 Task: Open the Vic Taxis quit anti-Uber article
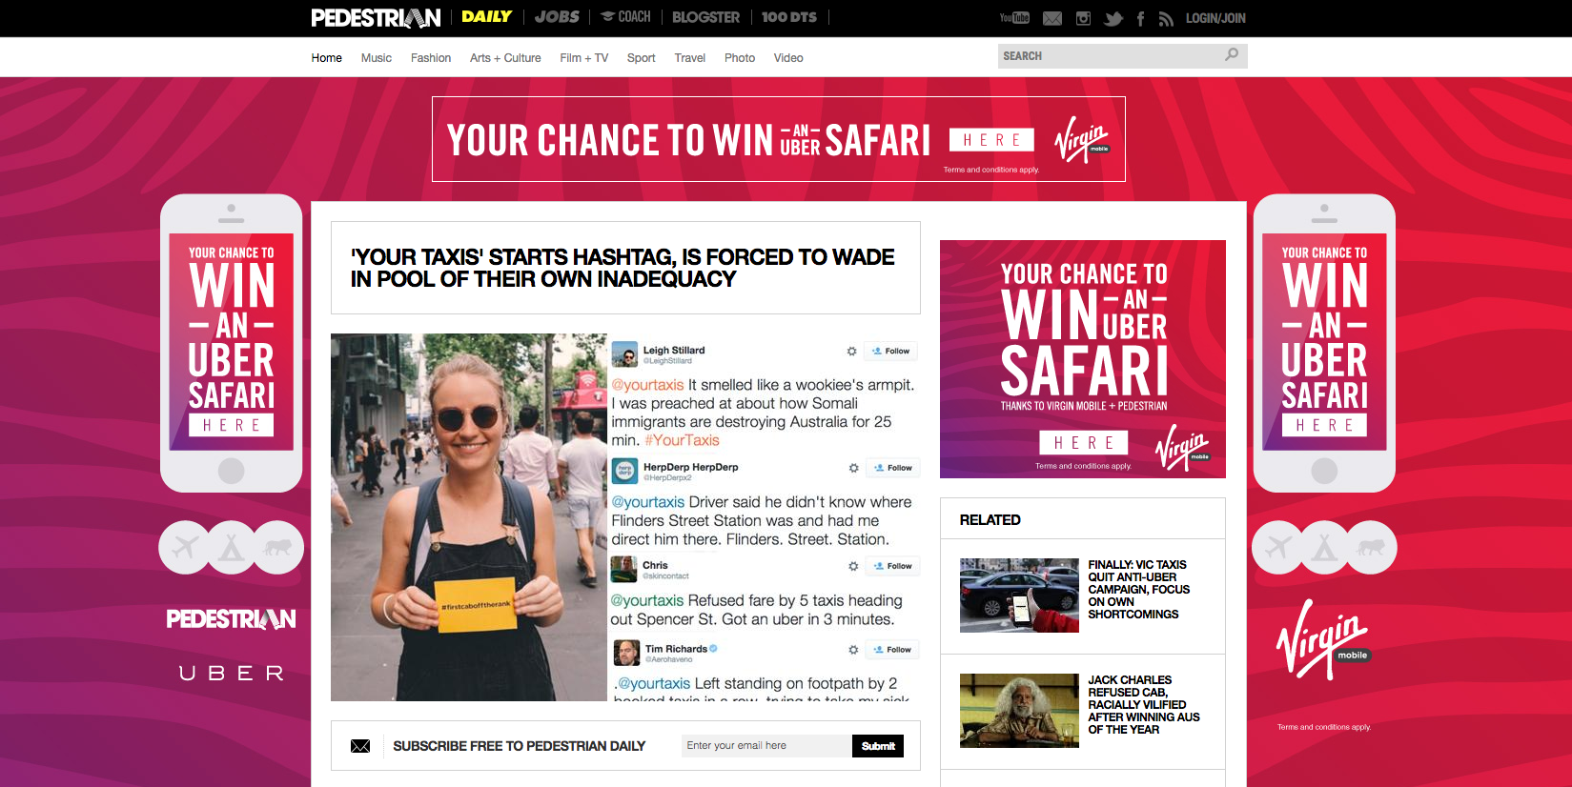click(1138, 590)
